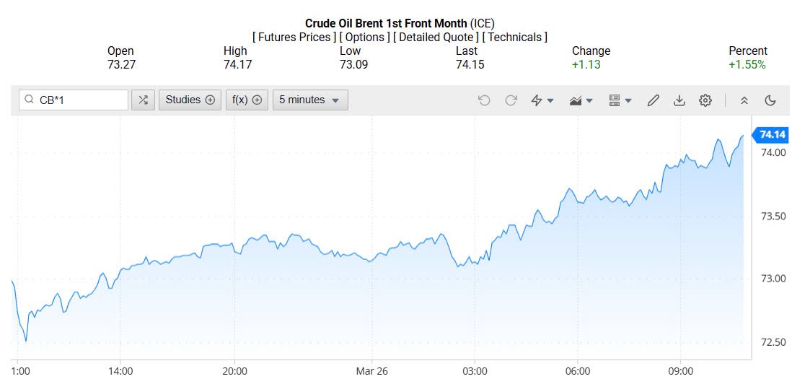Open the Futures Prices link
This screenshot has width=792, height=379.
pyautogui.click(x=294, y=37)
